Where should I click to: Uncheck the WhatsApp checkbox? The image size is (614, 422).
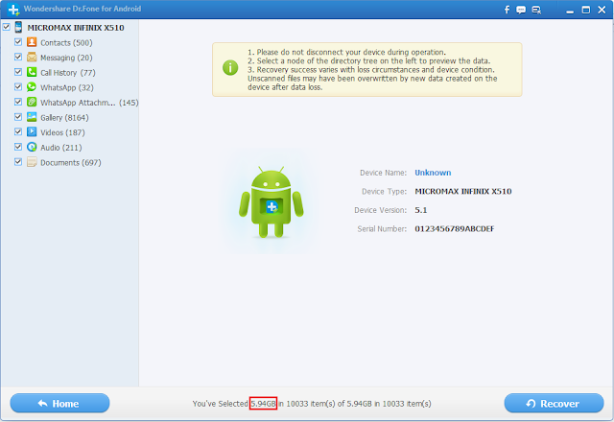(18, 87)
